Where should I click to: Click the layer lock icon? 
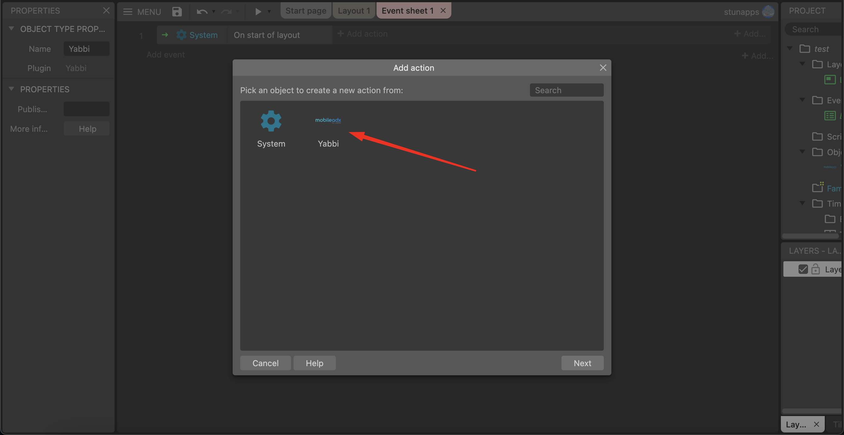(816, 269)
